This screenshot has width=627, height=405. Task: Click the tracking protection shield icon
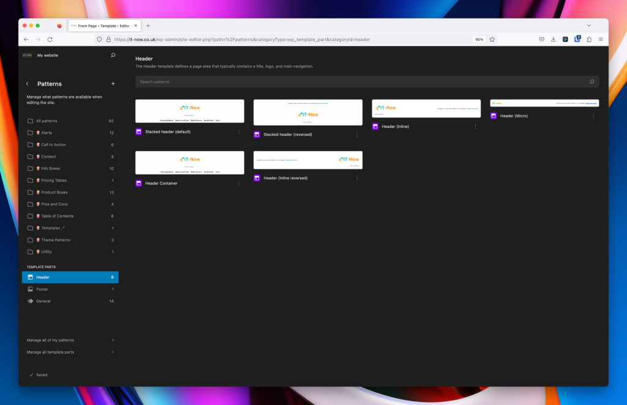click(99, 40)
